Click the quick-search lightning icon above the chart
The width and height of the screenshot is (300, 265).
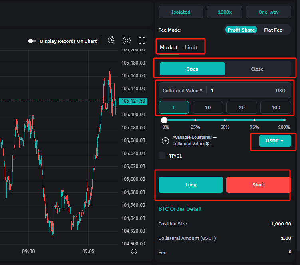111,40
